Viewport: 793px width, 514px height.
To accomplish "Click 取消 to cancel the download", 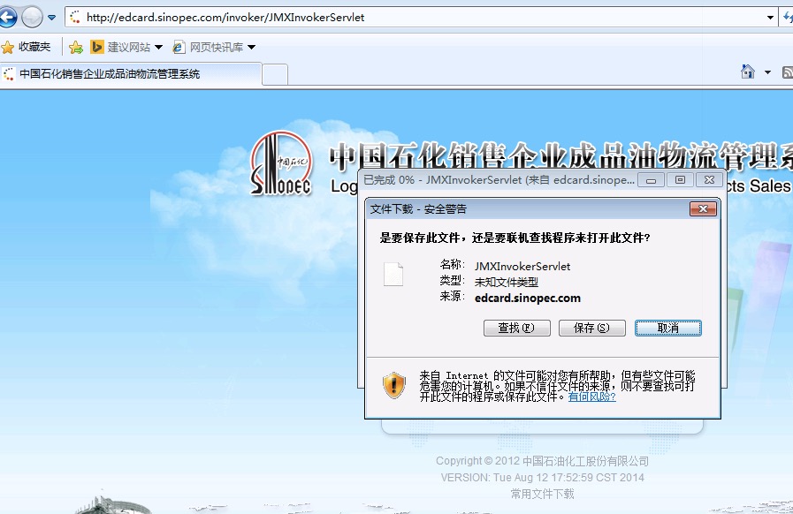I will tap(668, 328).
